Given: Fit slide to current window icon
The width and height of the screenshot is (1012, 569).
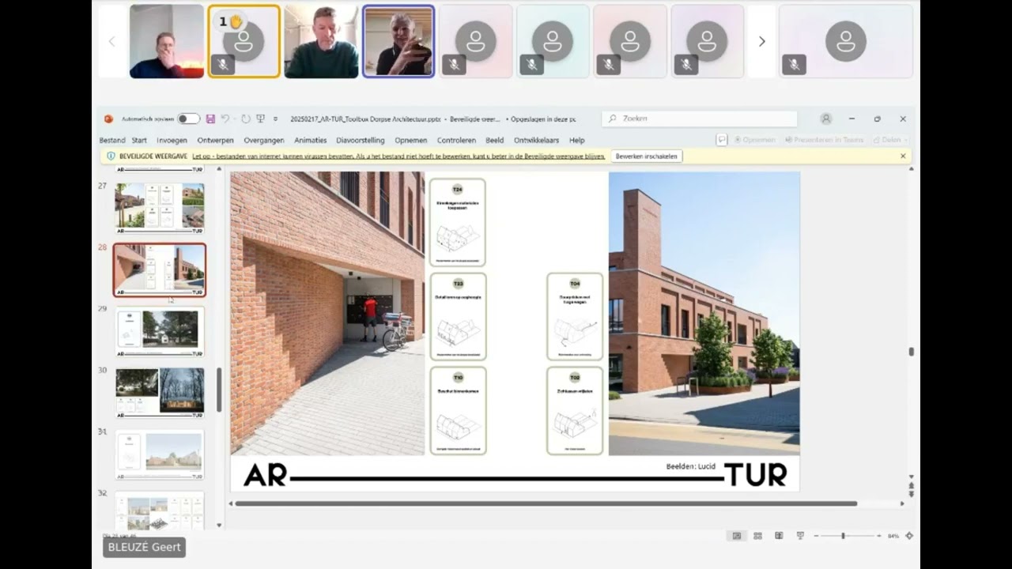Looking at the screenshot, I should 909,536.
